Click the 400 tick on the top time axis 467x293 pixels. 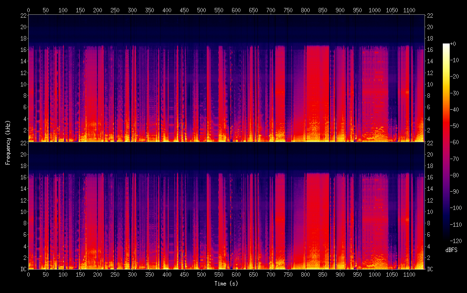[167, 10]
